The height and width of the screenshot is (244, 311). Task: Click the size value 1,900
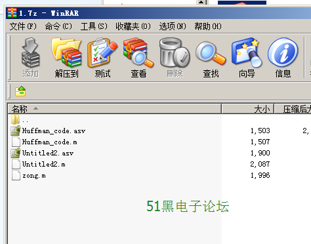point(260,153)
